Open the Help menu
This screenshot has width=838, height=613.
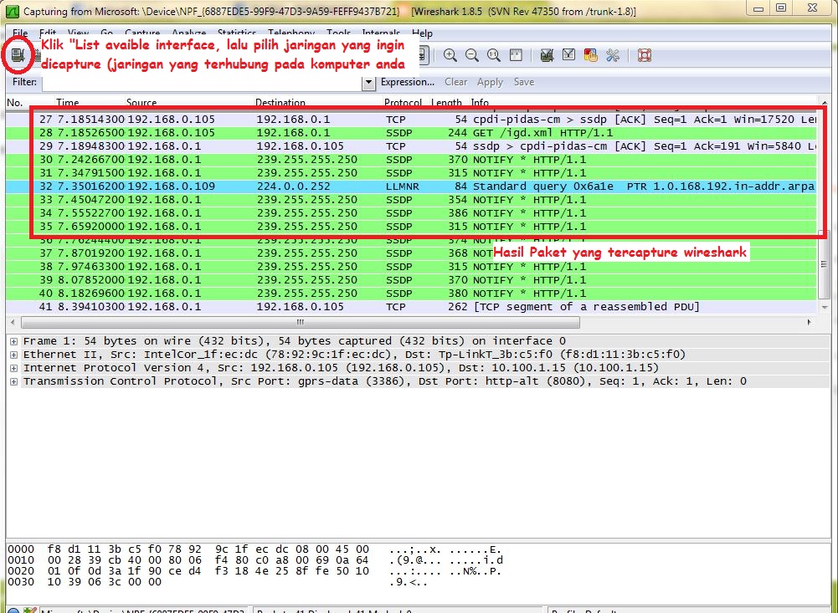[x=422, y=33]
